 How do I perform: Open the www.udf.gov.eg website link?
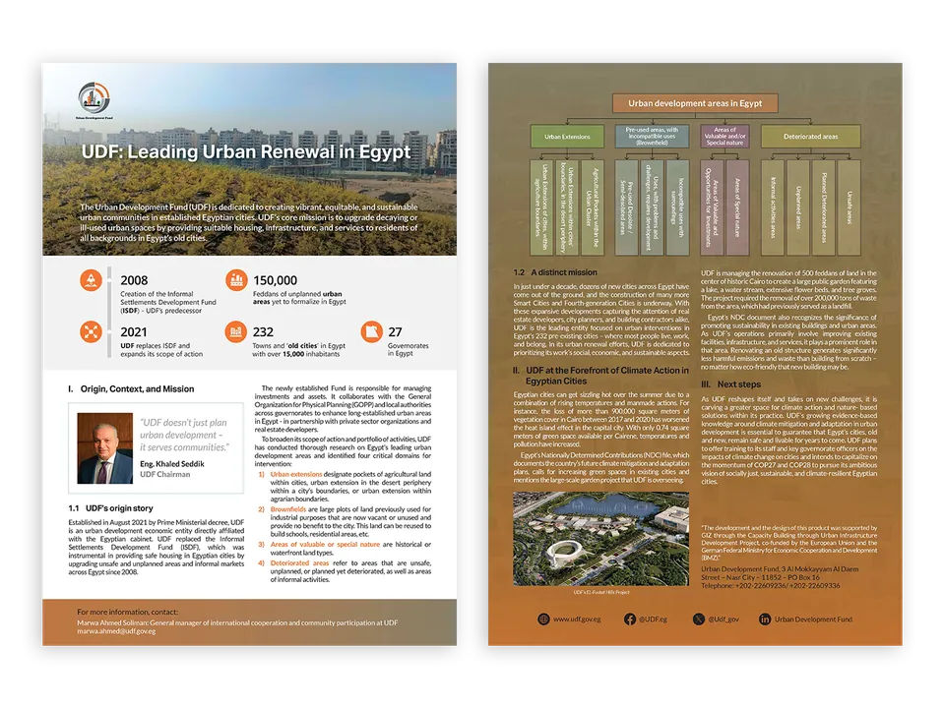click(577, 619)
